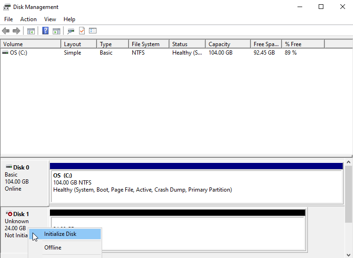
Task: Open Help via blue question mark icon
Action: pos(46,31)
